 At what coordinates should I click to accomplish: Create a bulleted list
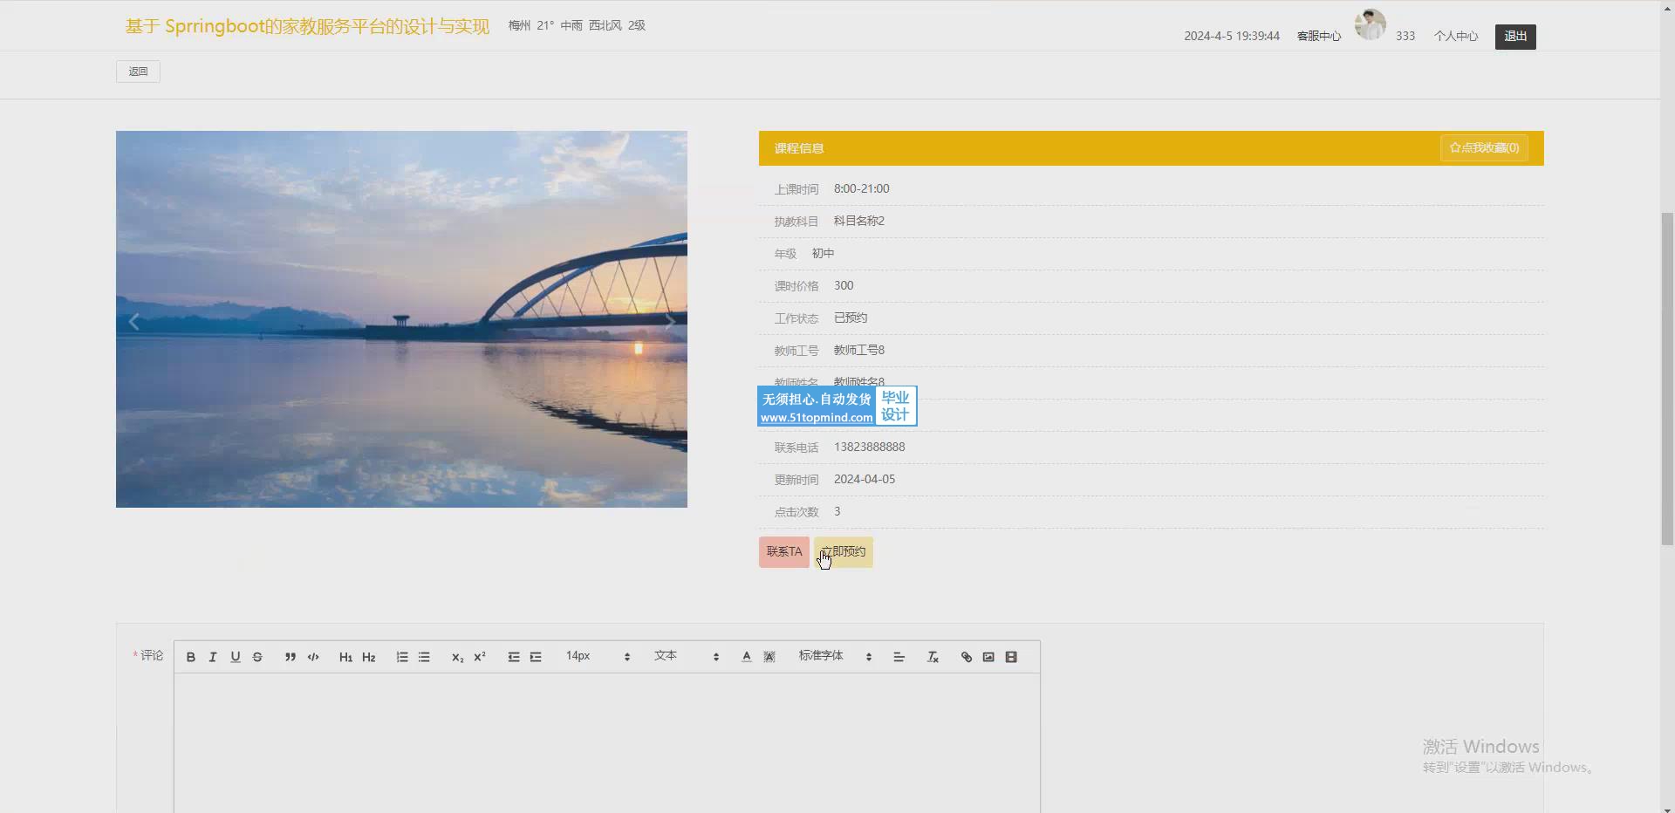click(424, 657)
